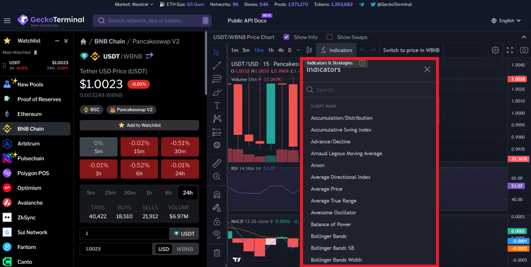Screen dimensions: 531x267
Task: Collapse the Watchlist with minus
Action: pyautogui.click(x=57, y=41)
